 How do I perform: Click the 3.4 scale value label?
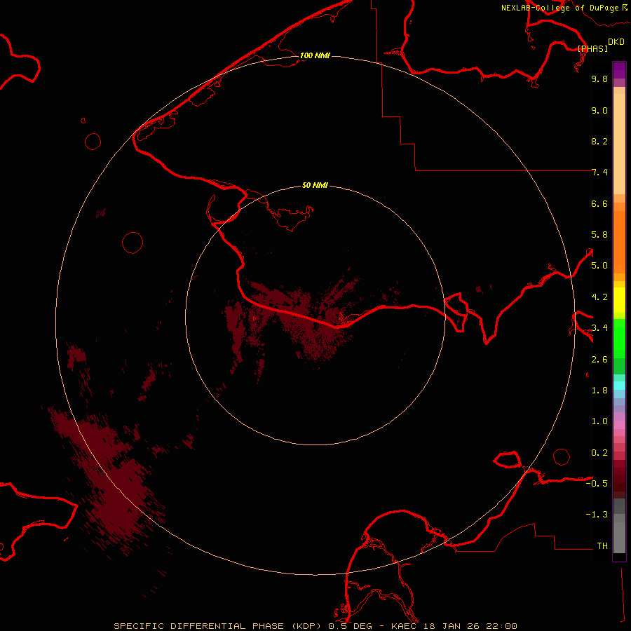(x=599, y=327)
